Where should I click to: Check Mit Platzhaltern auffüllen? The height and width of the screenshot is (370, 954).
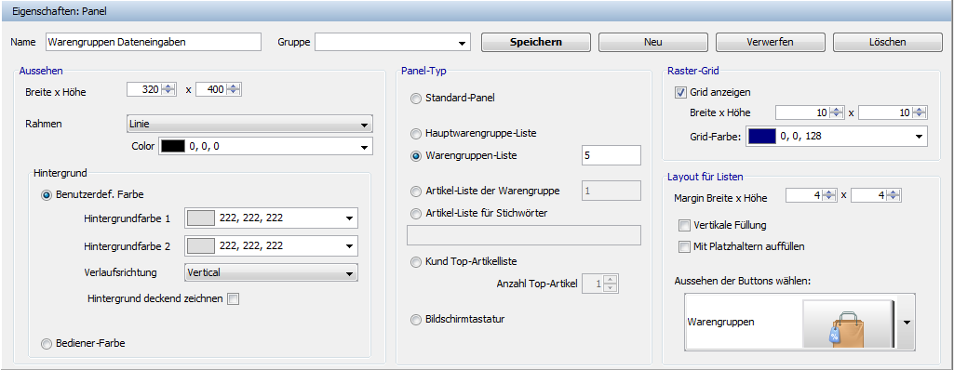(x=683, y=246)
